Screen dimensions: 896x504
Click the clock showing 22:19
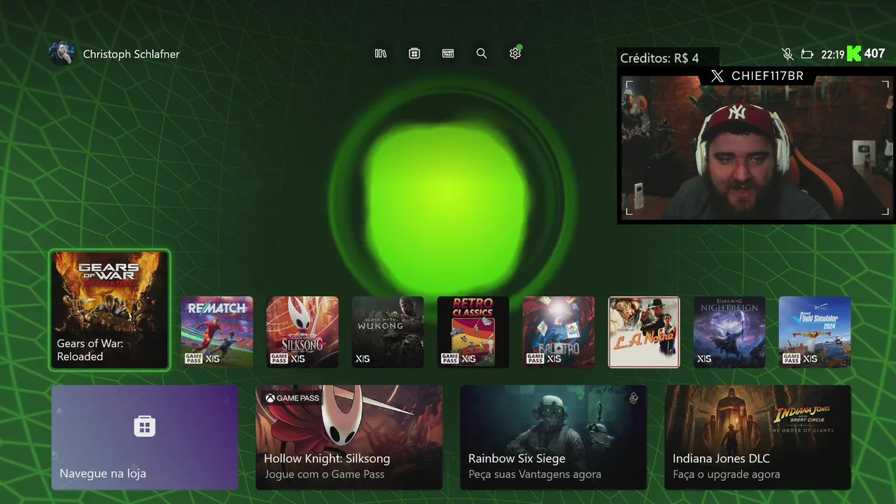[832, 54]
